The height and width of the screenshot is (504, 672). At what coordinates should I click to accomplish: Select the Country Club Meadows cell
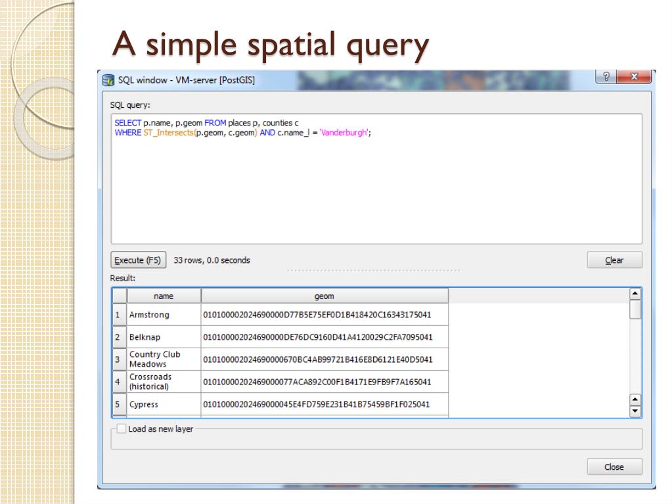tap(163, 359)
